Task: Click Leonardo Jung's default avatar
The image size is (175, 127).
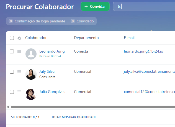Action: (31, 54)
